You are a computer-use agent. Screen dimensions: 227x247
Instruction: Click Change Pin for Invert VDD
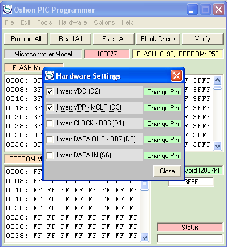[x=163, y=92]
